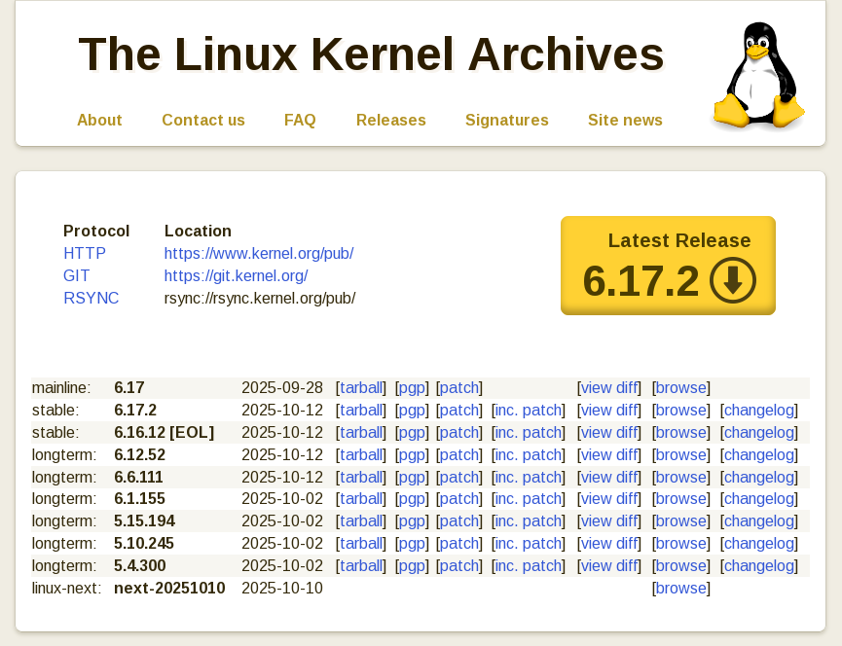This screenshot has height=646, width=842.
Task: View diff for mainline 6.17
Action: [609, 388]
